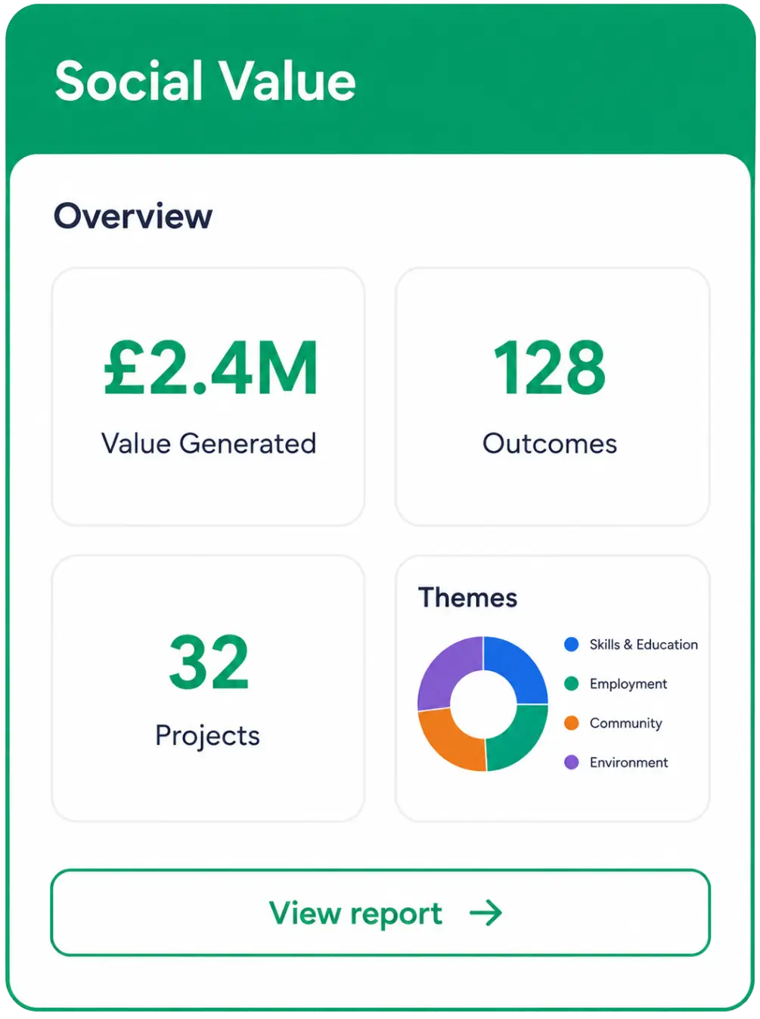This screenshot has height=1019, width=760.
Task: Click the Value Generated label
Action: [209, 443]
